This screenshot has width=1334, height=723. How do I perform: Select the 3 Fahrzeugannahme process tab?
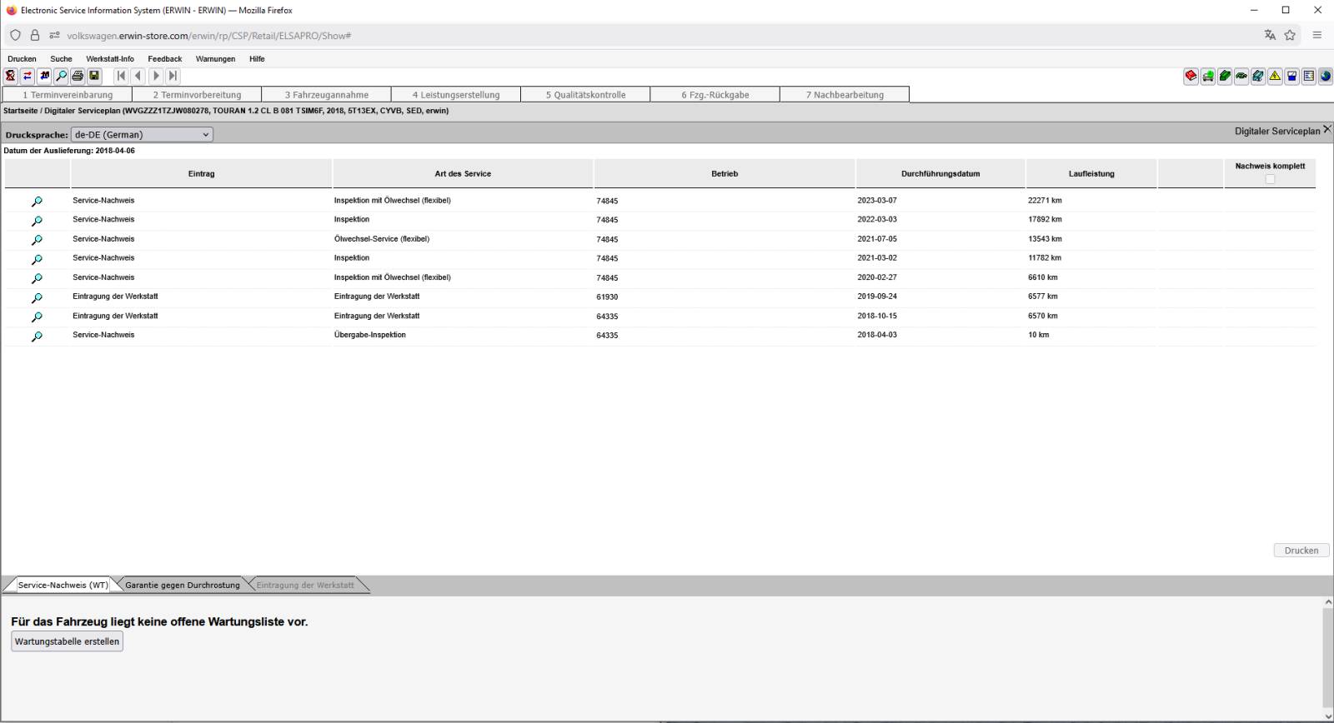click(326, 95)
